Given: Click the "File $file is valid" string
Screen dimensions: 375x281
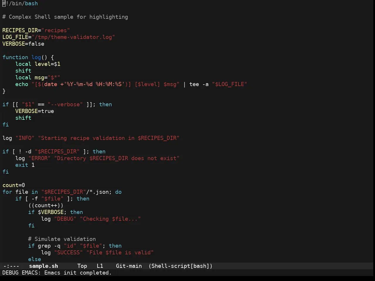Looking at the screenshot, I should point(120,253).
